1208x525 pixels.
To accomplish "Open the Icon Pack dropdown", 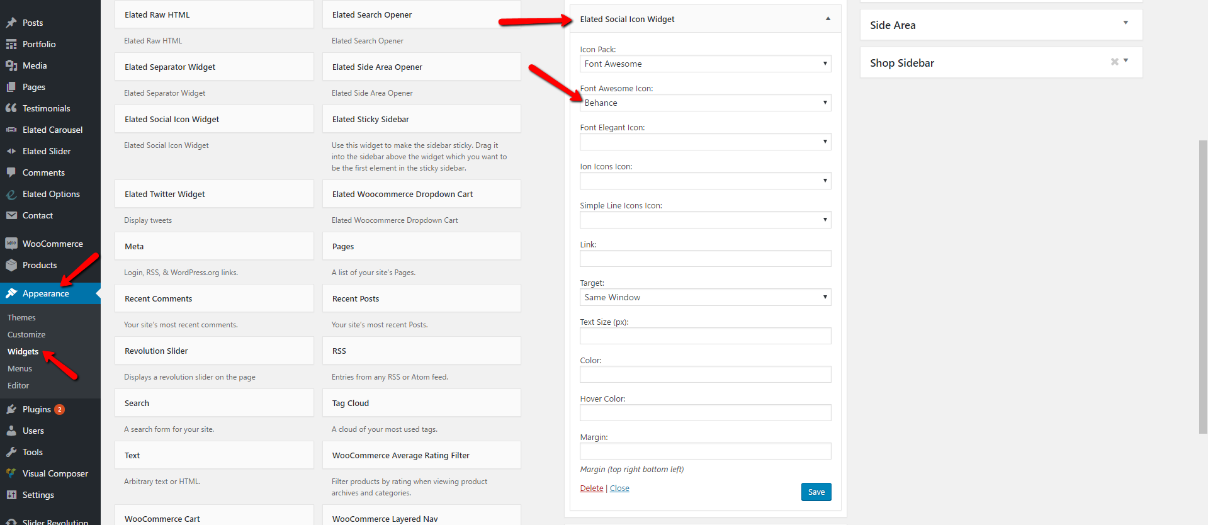I will coord(705,64).
